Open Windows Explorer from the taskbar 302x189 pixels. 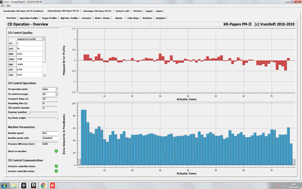click(x=14, y=185)
